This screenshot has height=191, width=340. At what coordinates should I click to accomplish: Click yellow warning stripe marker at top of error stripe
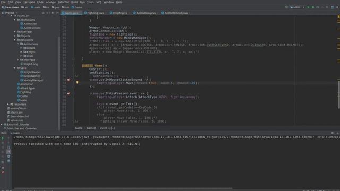point(338,16)
